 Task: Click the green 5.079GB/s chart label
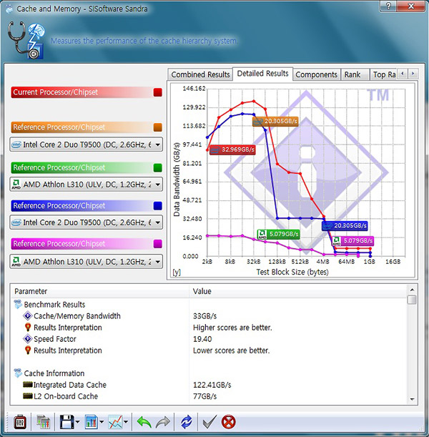point(278,234)
